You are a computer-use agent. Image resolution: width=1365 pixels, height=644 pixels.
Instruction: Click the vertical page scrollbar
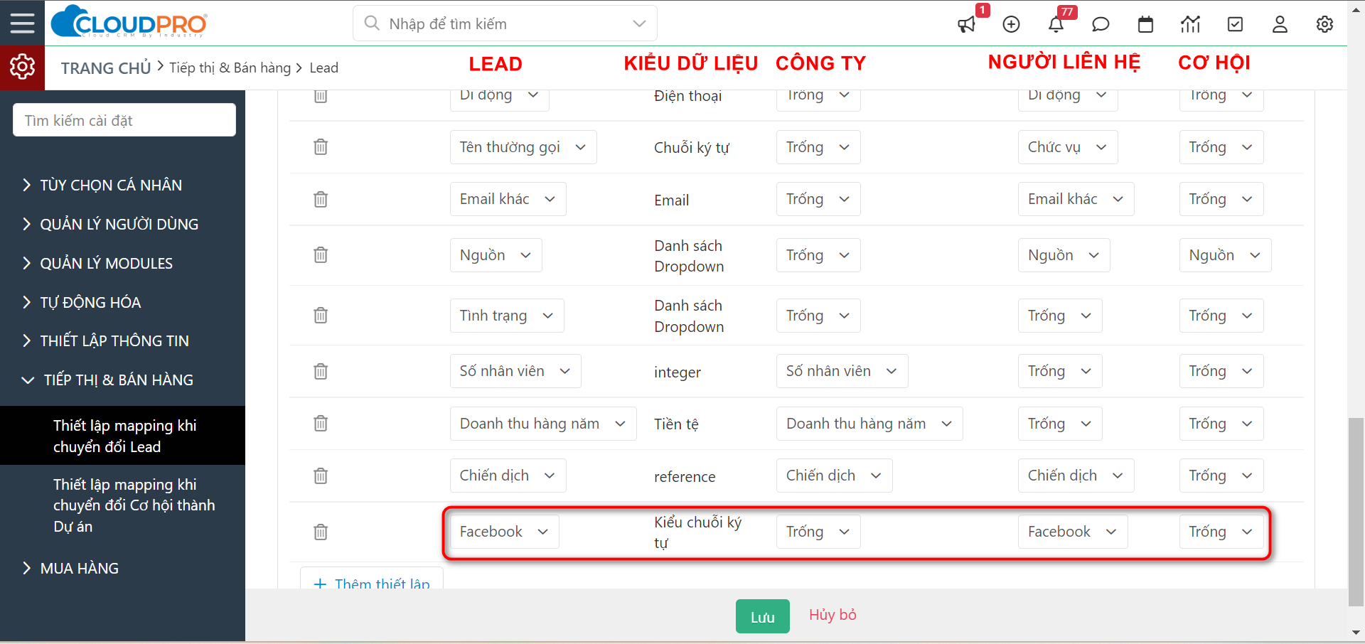(1355, 512)
